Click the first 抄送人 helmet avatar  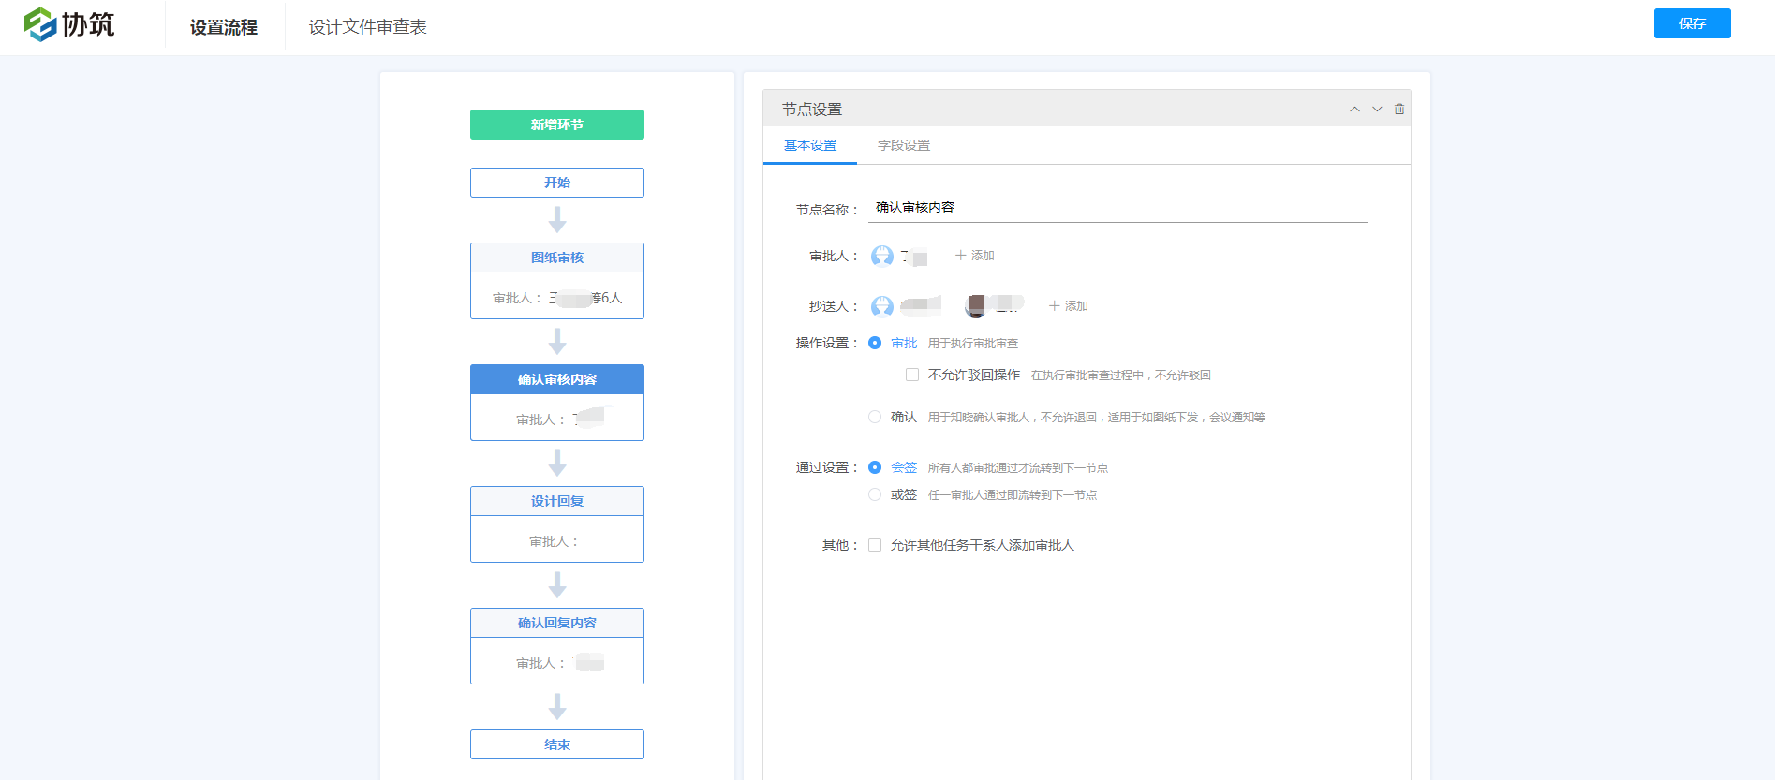881,306
